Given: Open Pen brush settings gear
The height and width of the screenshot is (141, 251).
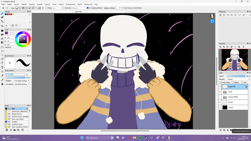Looking at the screenshot, I should coord(27,109).
